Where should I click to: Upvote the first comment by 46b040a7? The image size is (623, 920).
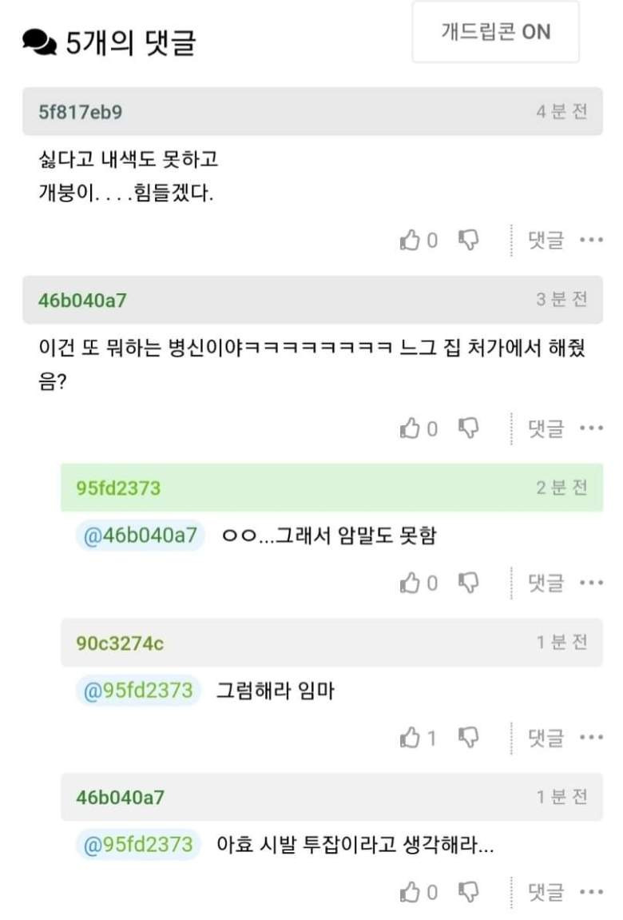pos(410,429)
